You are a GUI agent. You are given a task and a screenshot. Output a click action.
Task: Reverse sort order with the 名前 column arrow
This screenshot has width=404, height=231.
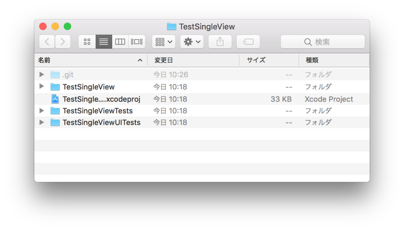coord(140,60)
